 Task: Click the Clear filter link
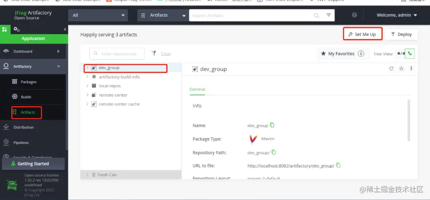[x=166, y=54]
